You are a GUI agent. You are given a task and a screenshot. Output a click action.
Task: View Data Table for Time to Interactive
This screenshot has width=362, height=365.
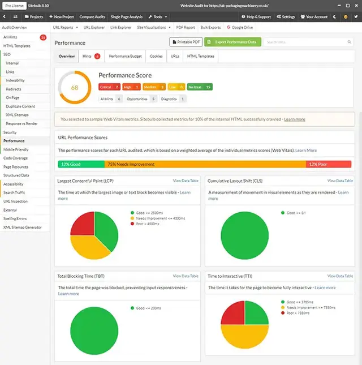point(340,276)
